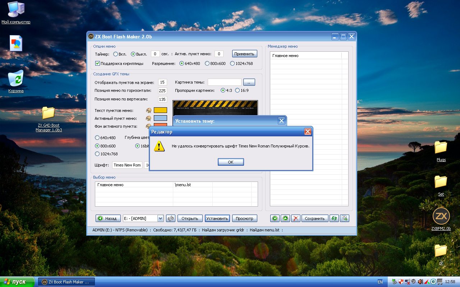Click the theme preview thumbnail

tap(215, 108)
